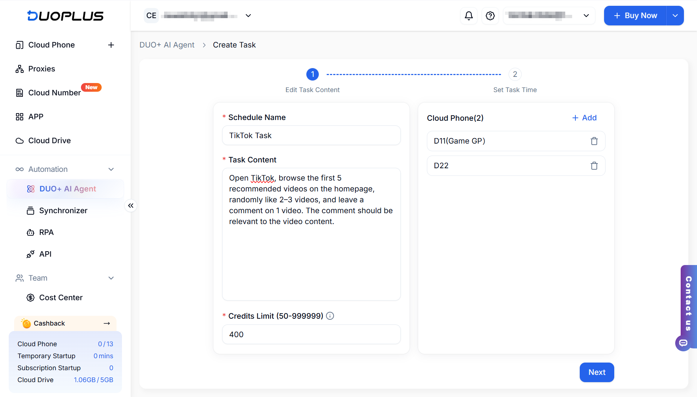Click the Cloud Number SIM icon
Screen dimensions: 697x397
coord(20,93)
